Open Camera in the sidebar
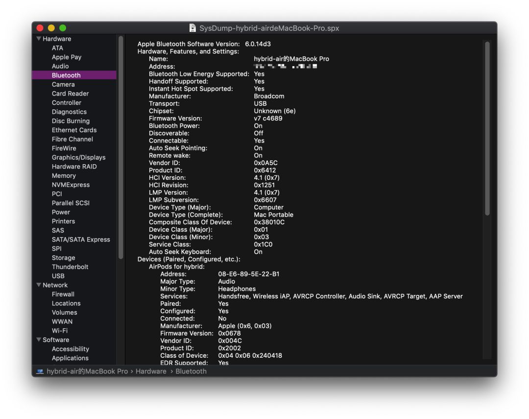The height and width of the screenshot is (419, 529). click(x=63, y=84)
